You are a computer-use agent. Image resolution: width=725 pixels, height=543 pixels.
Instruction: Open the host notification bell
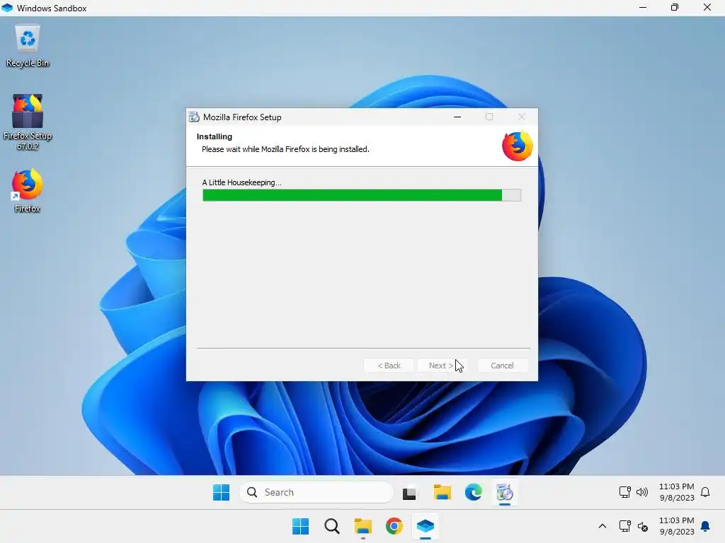tap(705, 526)
